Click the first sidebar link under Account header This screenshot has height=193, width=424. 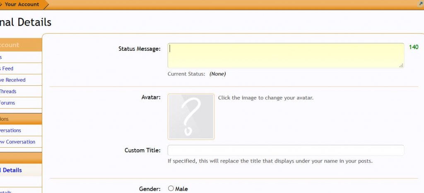coord(1,57)
